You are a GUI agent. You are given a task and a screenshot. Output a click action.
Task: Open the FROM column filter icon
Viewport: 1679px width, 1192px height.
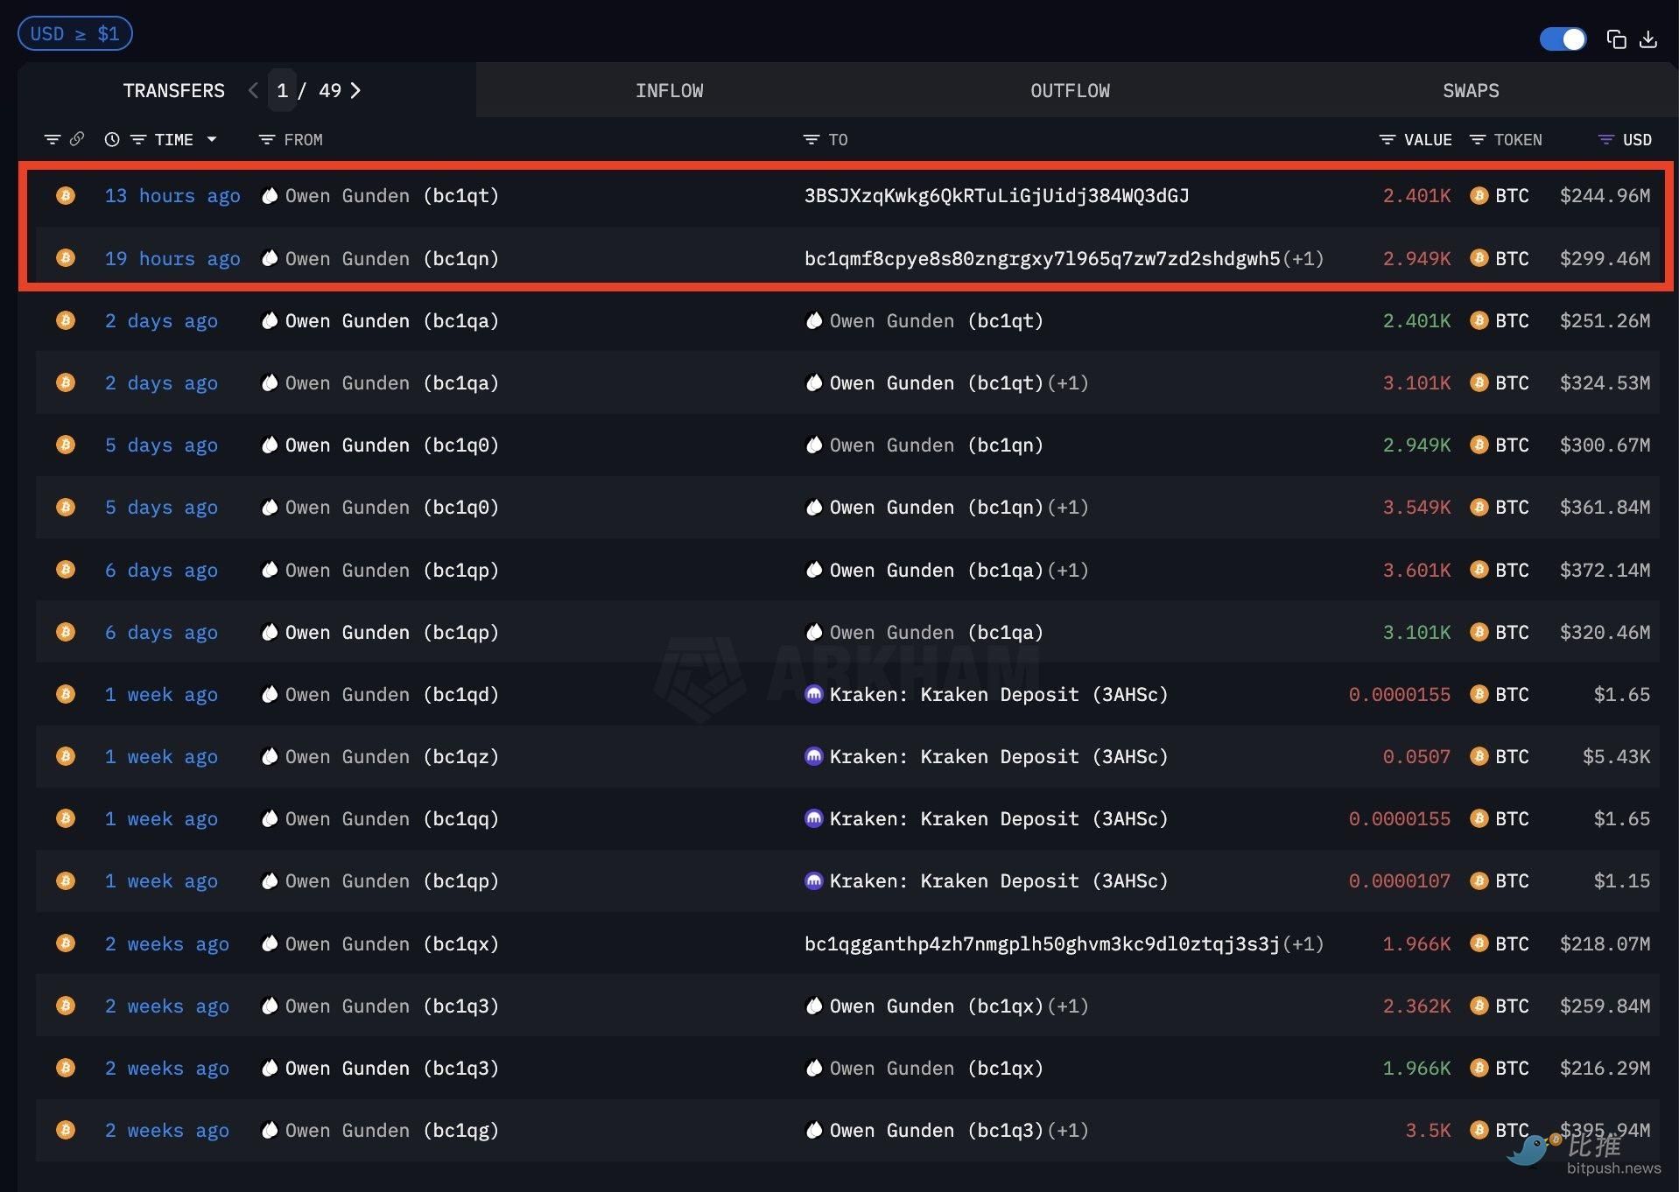(x=267, y=139)
